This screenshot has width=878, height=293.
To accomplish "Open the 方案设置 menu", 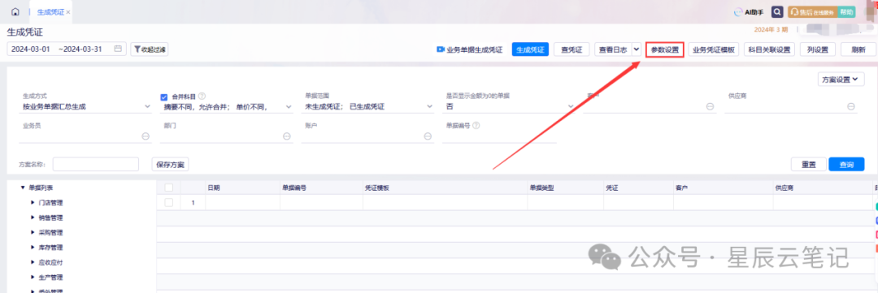I will pyautogui.click(x=841, y=80).
